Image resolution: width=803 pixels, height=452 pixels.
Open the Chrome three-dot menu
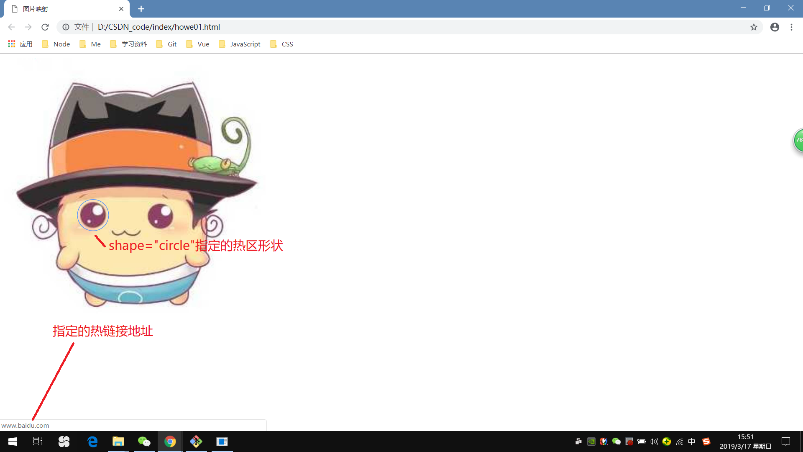pos(791,27)
